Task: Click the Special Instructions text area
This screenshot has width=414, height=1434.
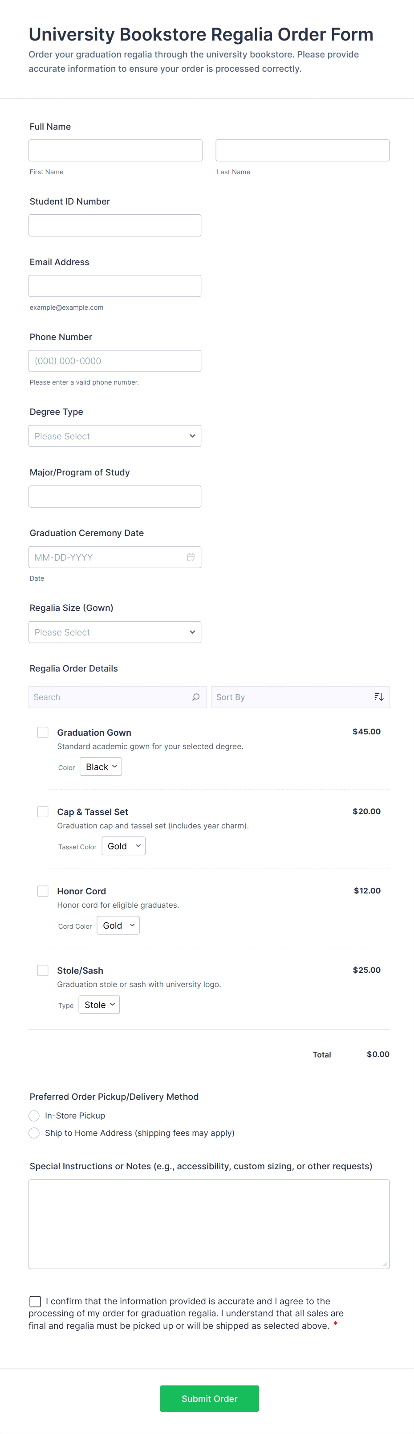Action: coord(209,1224)
